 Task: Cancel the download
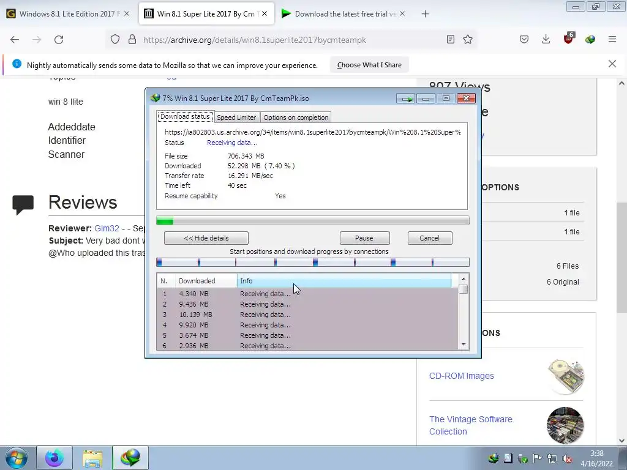coord(429,238)
